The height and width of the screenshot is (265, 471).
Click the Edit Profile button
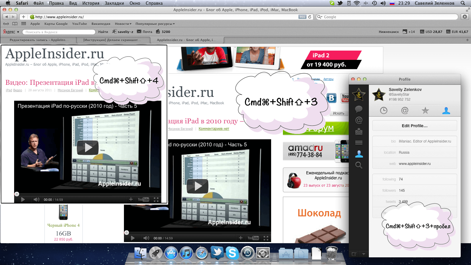click(414, 126)
